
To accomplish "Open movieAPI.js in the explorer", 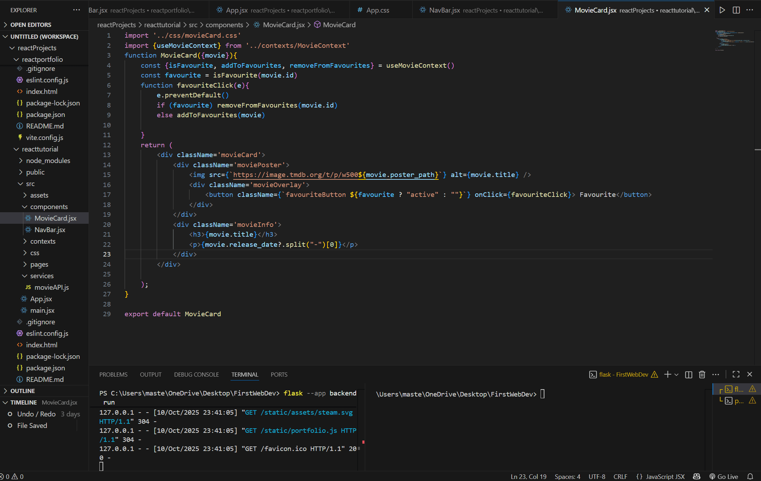I will point(44,287).
